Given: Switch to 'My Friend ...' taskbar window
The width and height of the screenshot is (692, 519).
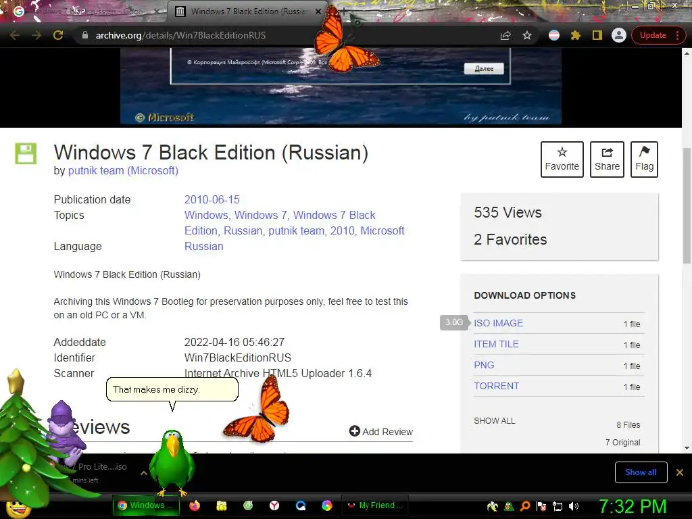Looking at the screenshot, I should point(375,505).
